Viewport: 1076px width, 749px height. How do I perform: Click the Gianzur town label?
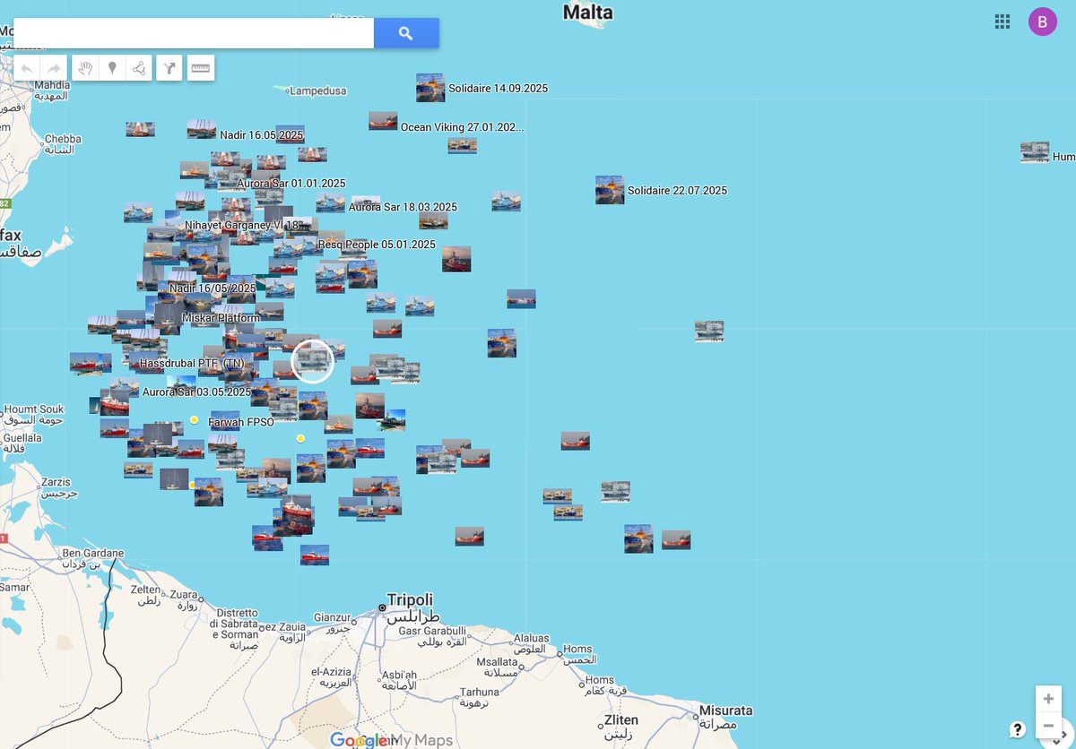click(x=332, y=617)
